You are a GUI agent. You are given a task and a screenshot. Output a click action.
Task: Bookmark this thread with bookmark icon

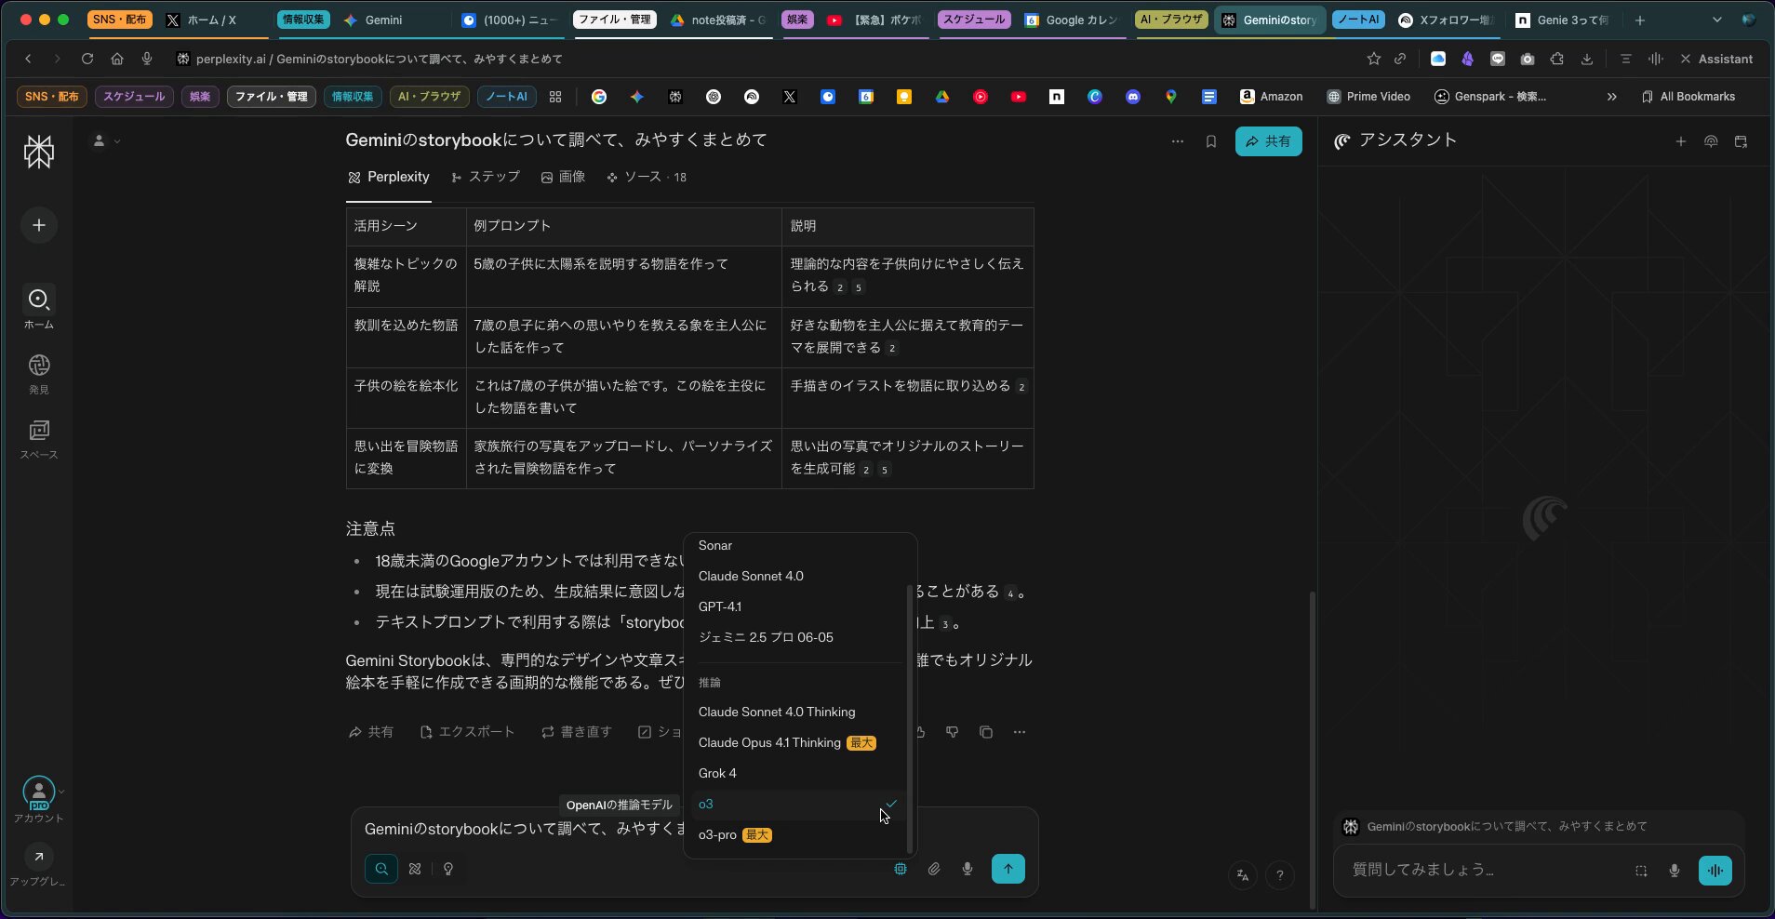[x=1211, y=141]
